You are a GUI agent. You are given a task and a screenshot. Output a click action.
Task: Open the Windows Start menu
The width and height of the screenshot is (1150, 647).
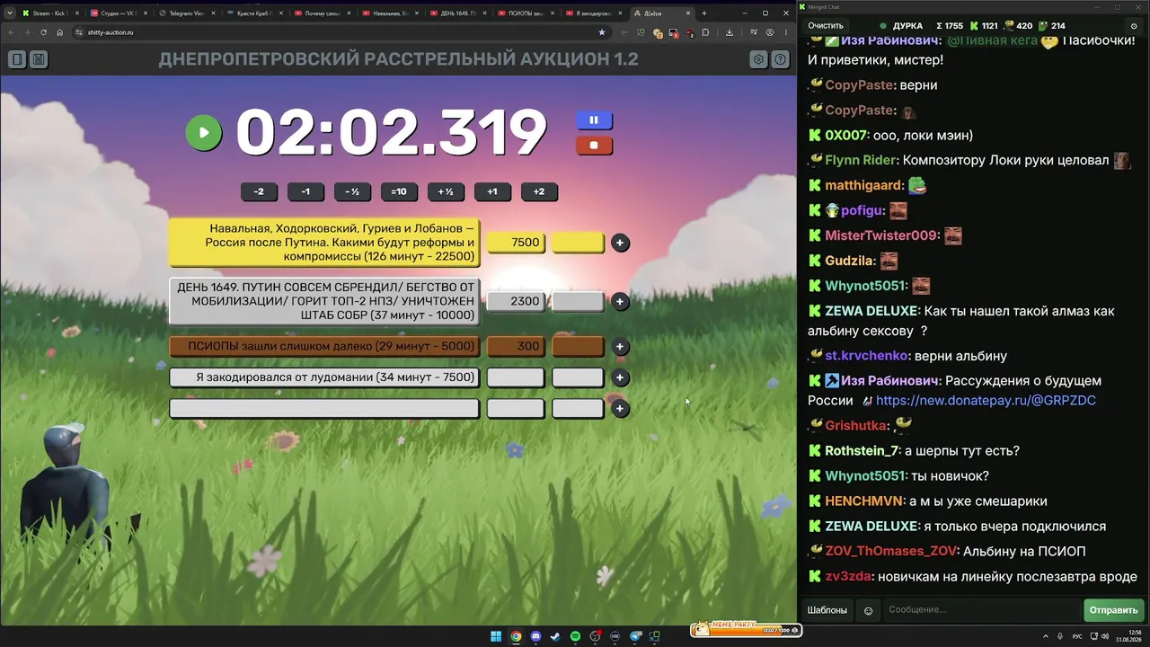(496, 636)
